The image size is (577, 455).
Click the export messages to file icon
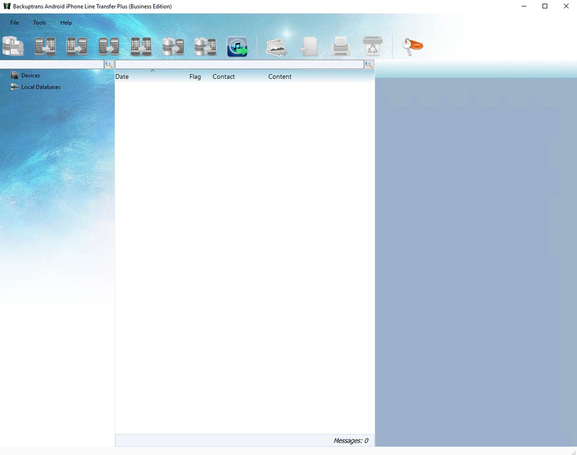309,46
